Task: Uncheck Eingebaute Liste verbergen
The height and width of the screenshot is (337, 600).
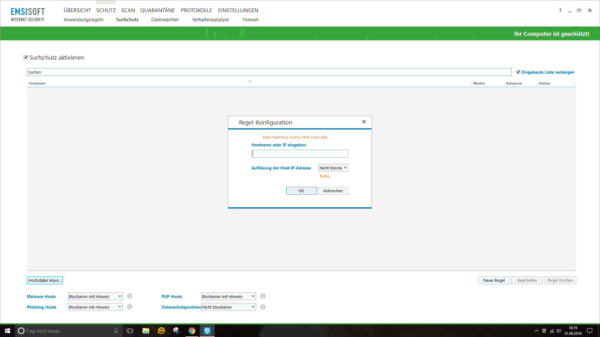Action: click(x=518, y=72)
